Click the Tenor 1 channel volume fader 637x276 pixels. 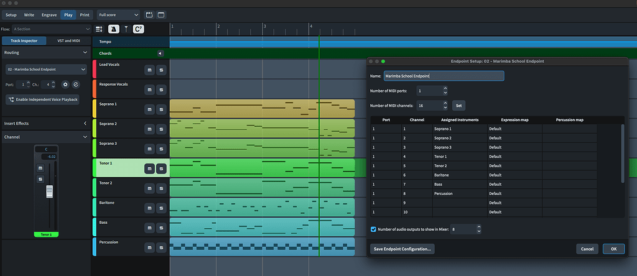pyautogui.click(x=50, y=191)
